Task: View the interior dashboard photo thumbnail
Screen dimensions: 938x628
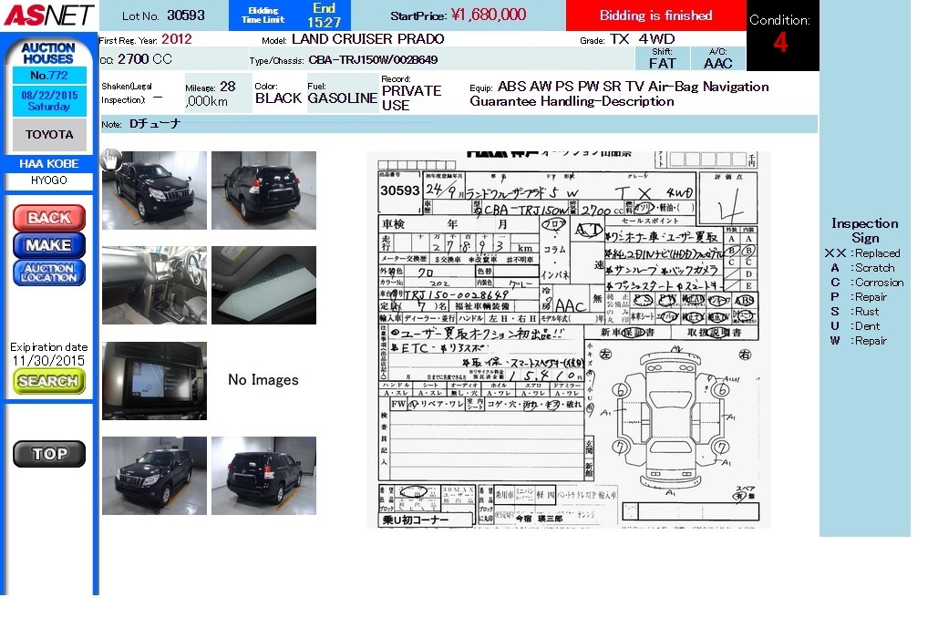Action: (x=154, y=284)
